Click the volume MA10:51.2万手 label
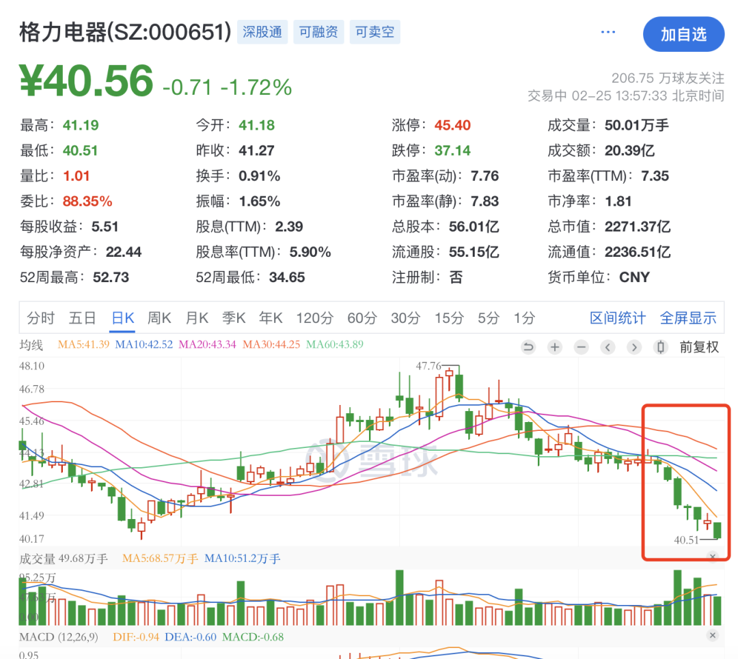Screen dimensions: 738x659 243,559
